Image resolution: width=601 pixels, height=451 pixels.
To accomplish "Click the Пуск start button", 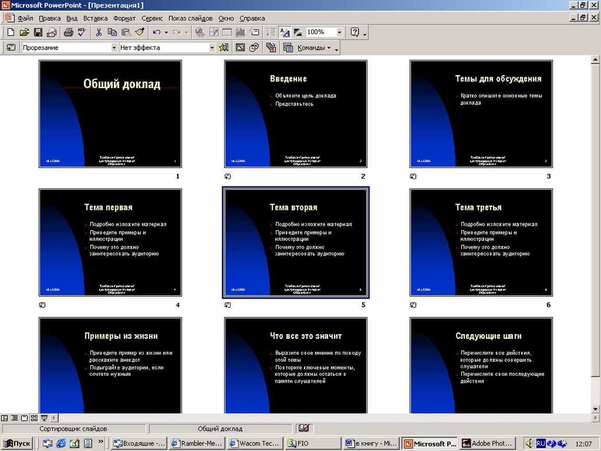I will (17, 443).
